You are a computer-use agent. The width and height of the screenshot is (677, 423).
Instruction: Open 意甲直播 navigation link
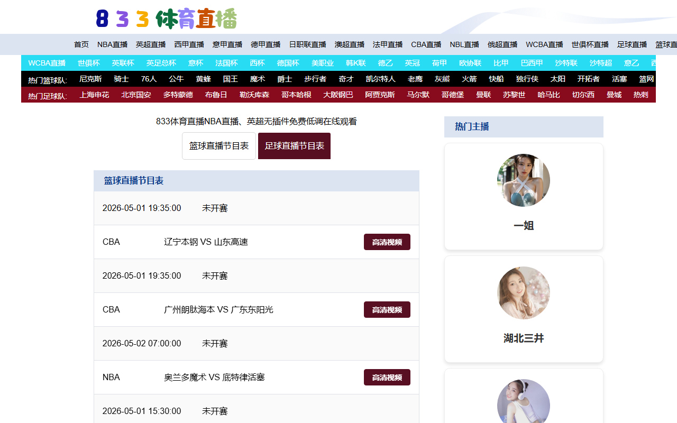pyautogui.click(x=227, y=44)
